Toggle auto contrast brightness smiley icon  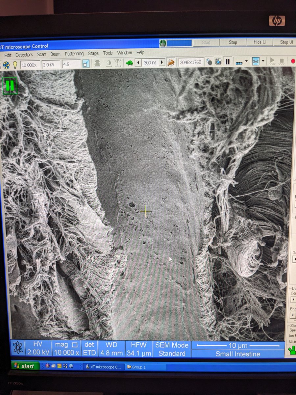pyautogui.click(x=255, y=62)
